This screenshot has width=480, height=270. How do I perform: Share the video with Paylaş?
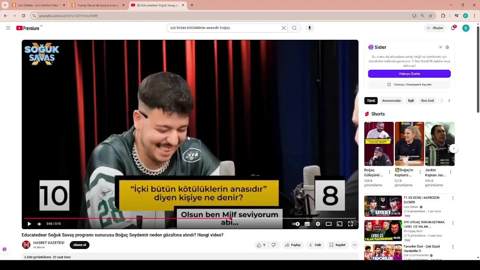tap(293, 245)
